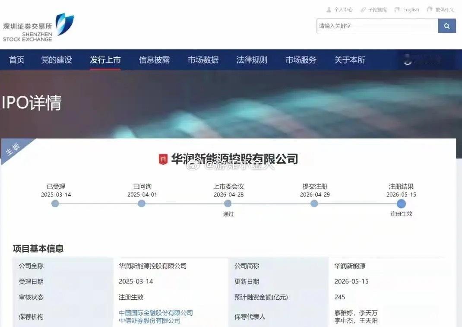Viewport: 462px width, 327px height.
Task: Click sponsor representatives 廖雅婷，李天万
Action: (356, 313)
